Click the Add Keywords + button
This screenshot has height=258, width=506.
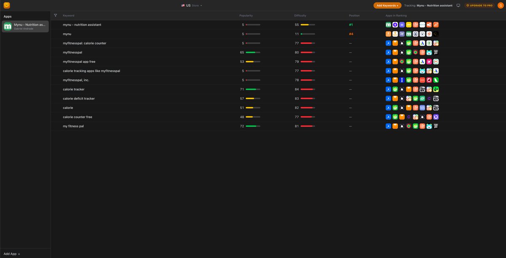(388, 5)
